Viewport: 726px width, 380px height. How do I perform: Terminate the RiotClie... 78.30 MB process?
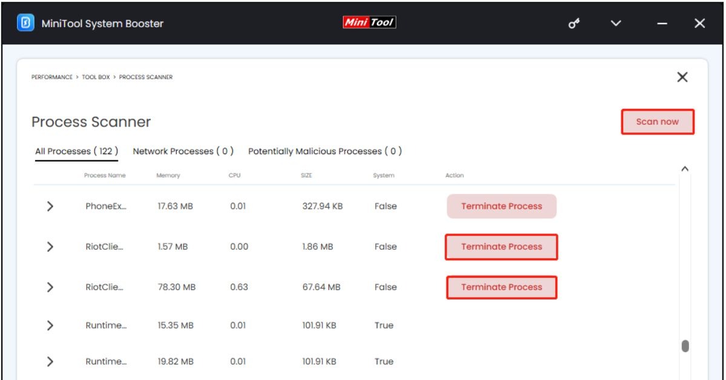click(x=502, y=287)
